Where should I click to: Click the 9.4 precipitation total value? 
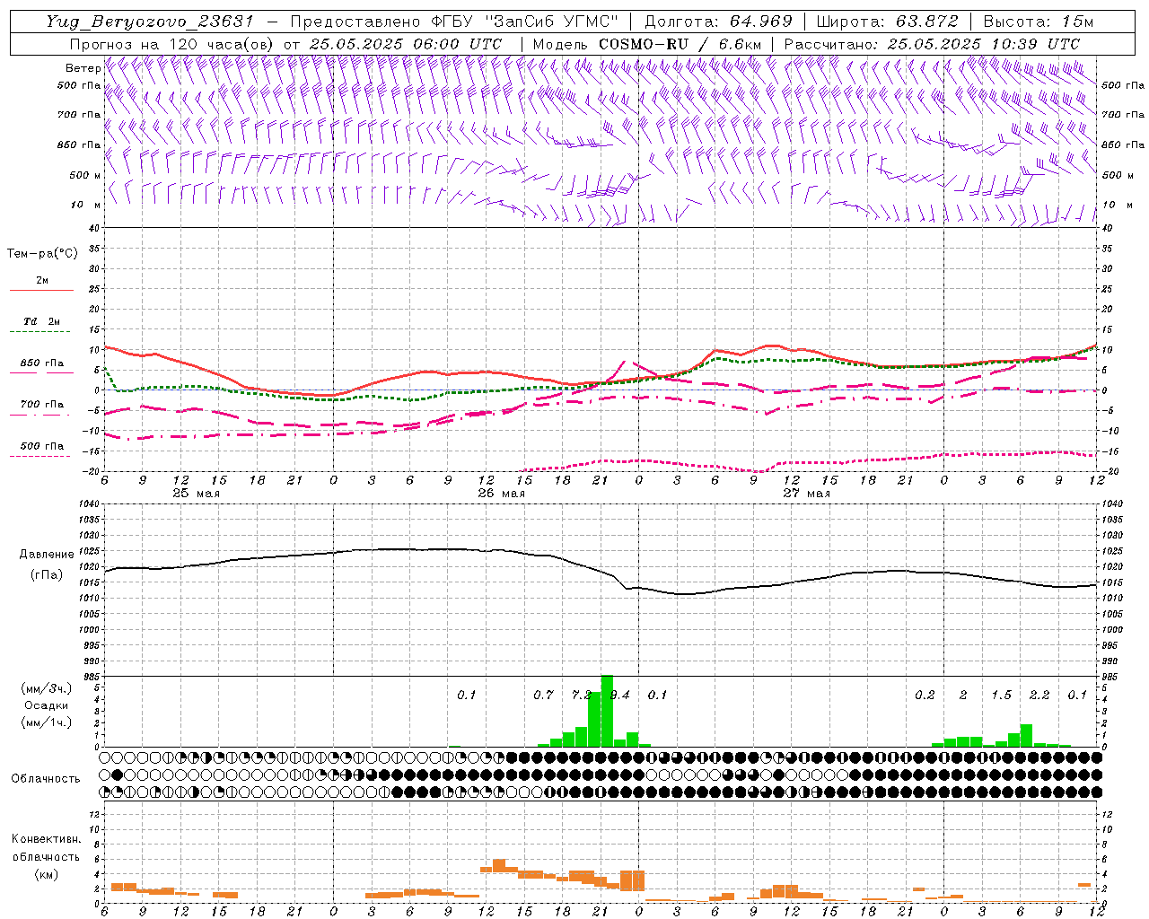pos(619,696)
